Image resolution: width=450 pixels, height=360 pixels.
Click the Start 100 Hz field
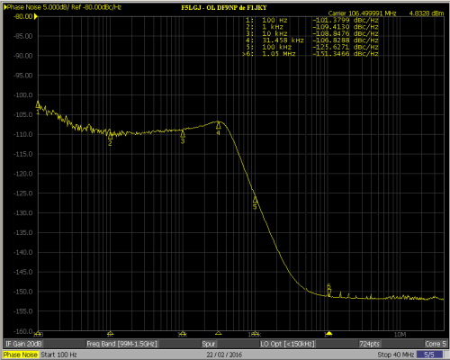click(x=58, y=355)
